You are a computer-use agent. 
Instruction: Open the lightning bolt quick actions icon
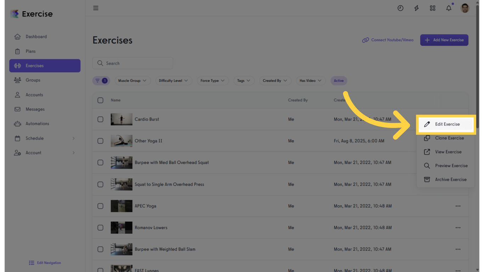coord(416,8)
